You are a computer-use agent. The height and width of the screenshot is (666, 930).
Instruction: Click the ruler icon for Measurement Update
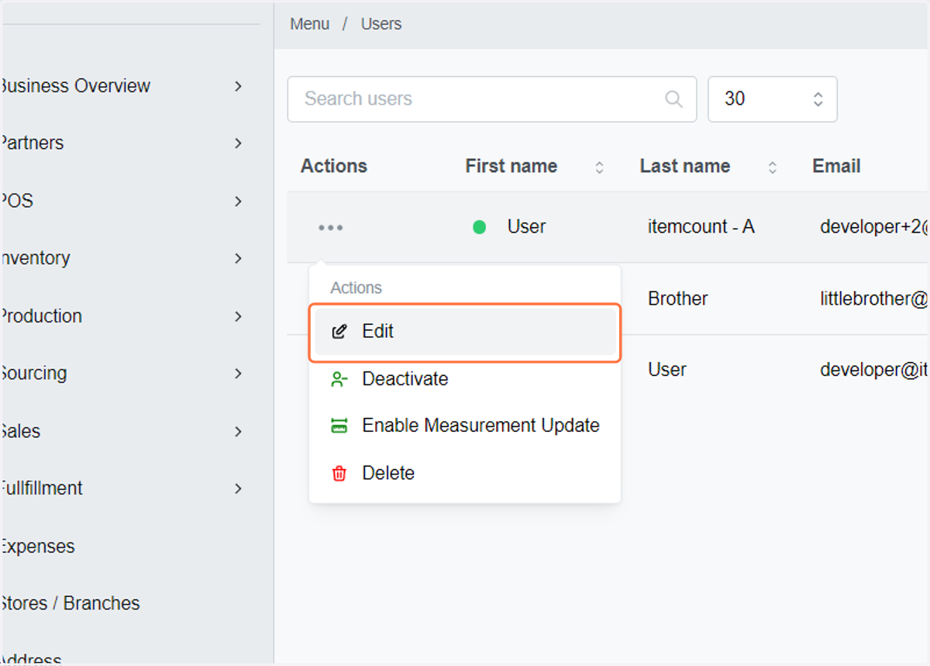[339, 426]
